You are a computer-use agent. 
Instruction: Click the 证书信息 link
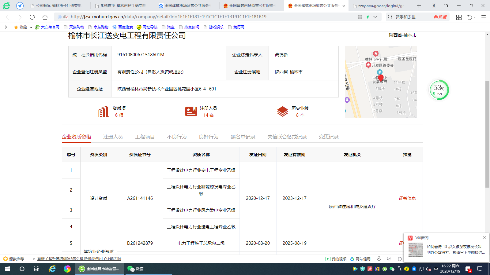[407, 198]
